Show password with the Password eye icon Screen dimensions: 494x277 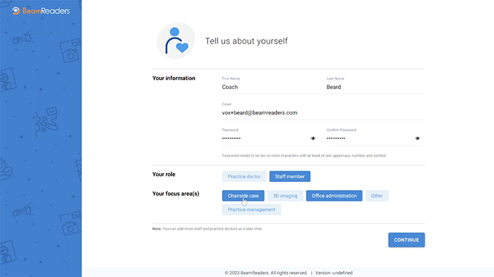pos(313,138)
